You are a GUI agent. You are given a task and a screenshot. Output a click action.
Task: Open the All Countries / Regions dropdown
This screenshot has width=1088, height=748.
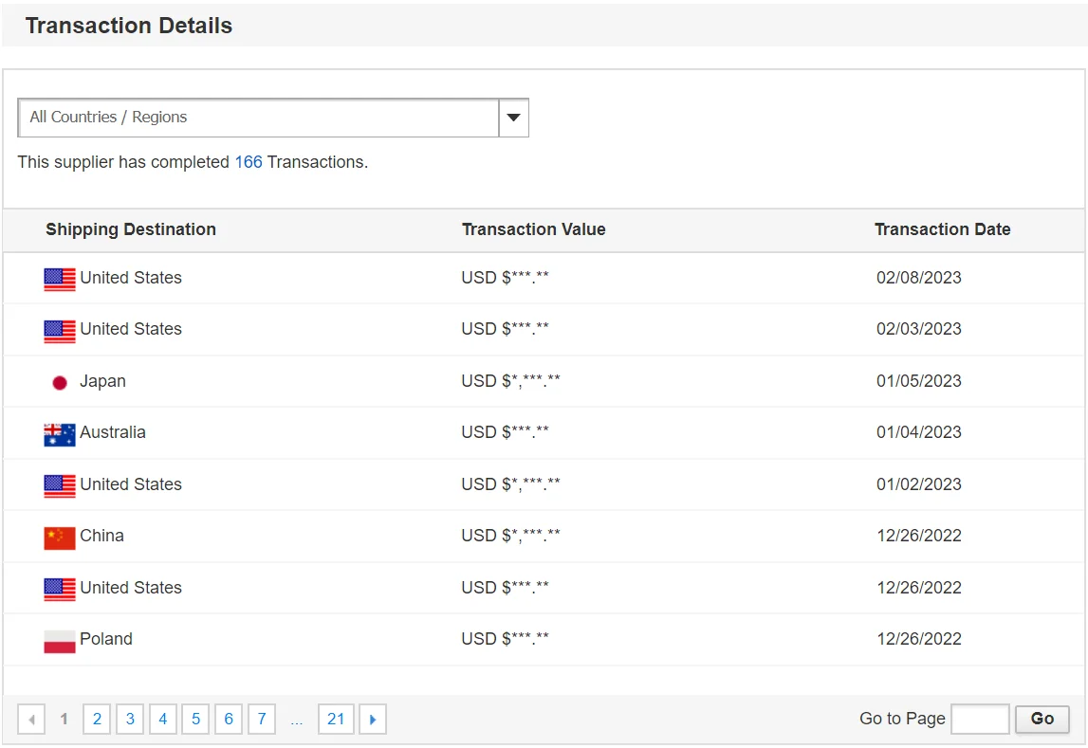[258, 118]
